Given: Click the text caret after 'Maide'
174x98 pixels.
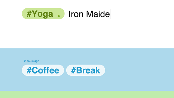Looking at the screenshot, I should 110,14.
